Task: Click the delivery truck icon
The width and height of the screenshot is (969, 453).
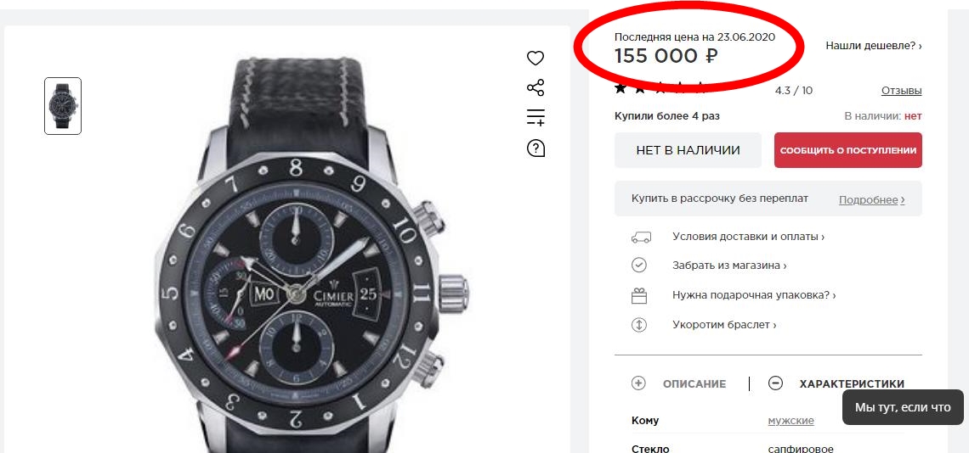Action: click(640, 237)
